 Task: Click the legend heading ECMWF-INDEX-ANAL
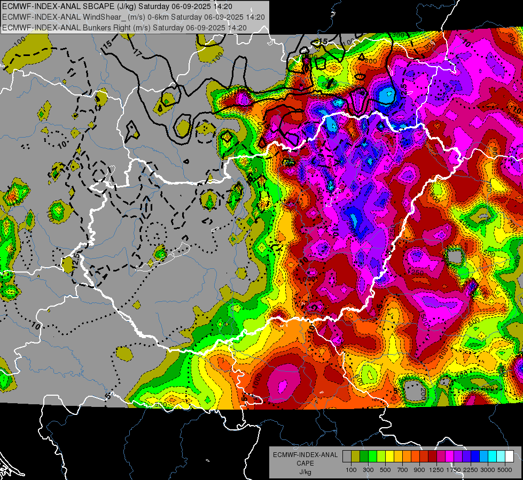[x=305, y=455]
